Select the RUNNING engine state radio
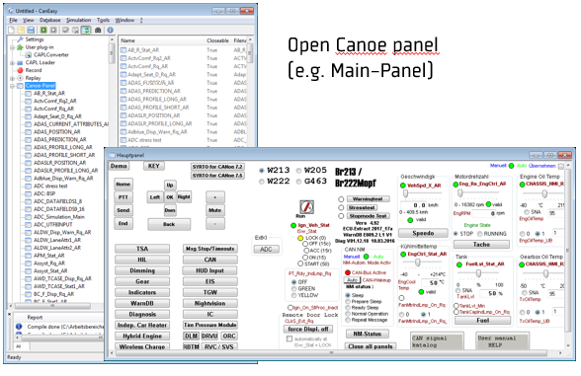 479,234
